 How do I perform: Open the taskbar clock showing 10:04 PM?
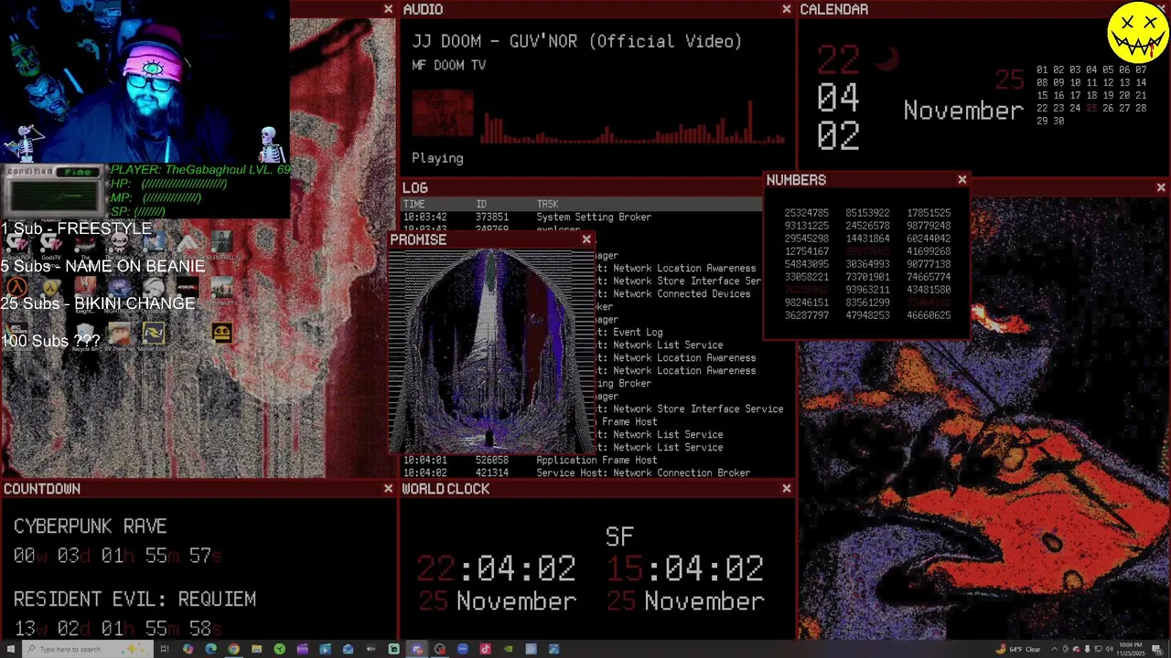[1131, 649]
